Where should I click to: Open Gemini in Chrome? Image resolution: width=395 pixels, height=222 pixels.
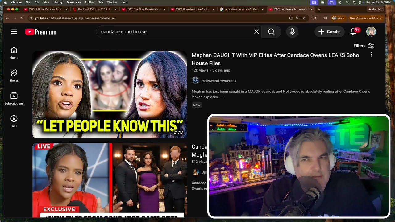tap(375, 9)
